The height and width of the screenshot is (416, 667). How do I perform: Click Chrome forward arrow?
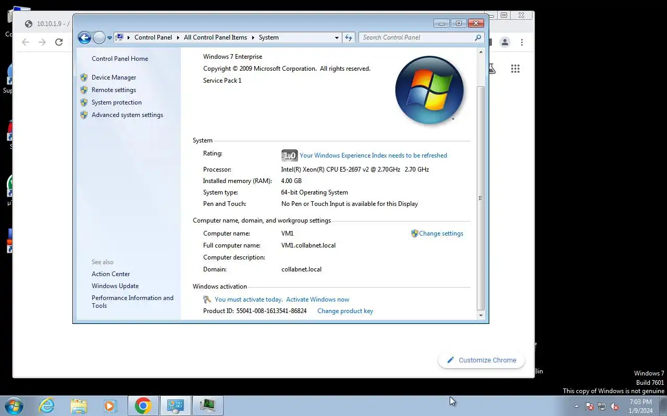coord(42,42)
